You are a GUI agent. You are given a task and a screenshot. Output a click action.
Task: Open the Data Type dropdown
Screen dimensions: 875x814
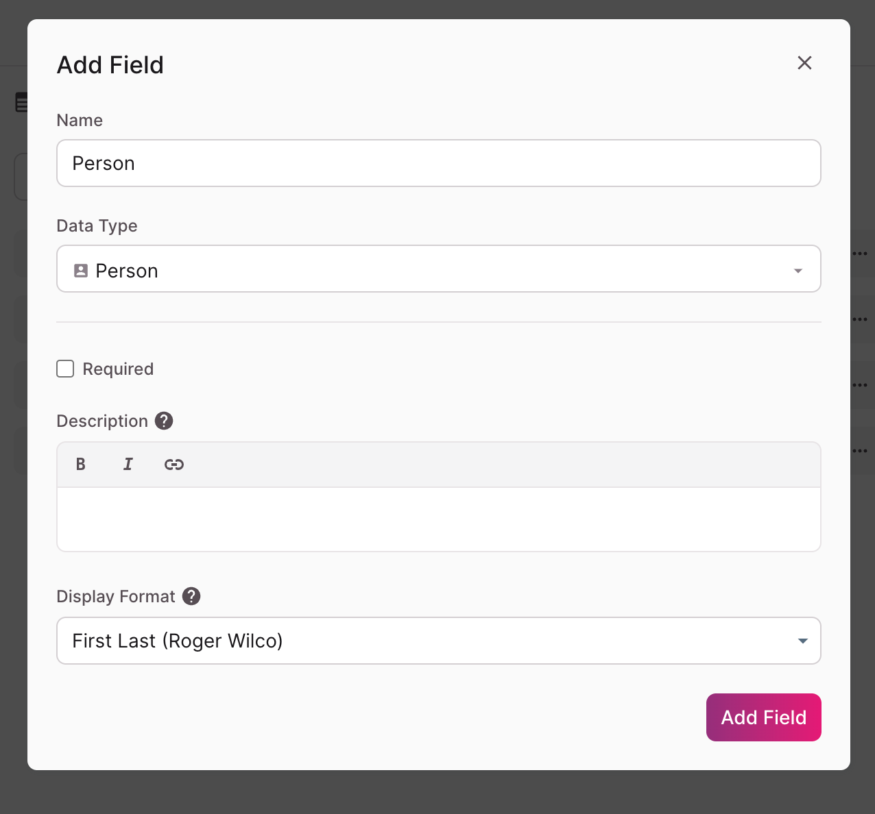pyautogui.click(x=439, y=269)
